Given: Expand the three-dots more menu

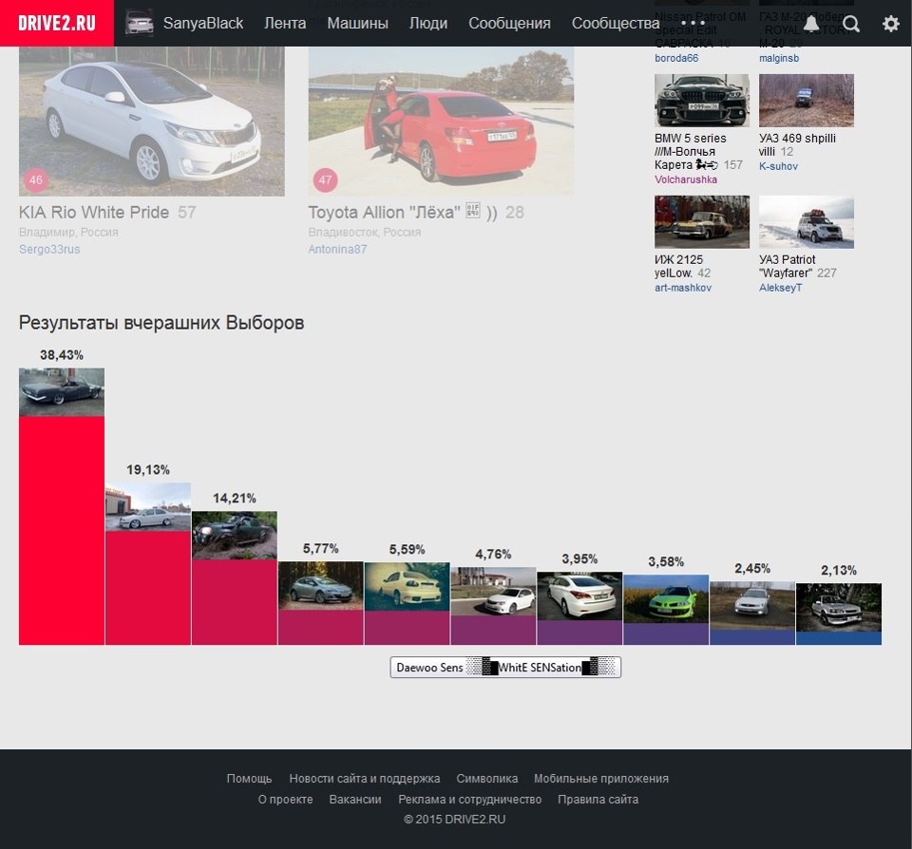Looking at the screenshot, I should [693, 24].
